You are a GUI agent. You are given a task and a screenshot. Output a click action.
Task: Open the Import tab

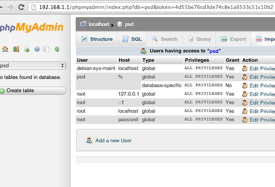point(263,39)
